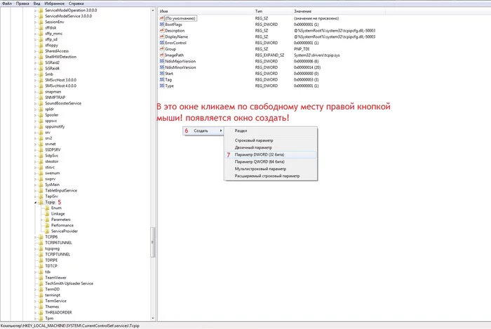Select the SMSvcHost 4.0.0.0 key
Viewport: 491px width, 329px height.
pyautogui.click(x=61, y=86)
